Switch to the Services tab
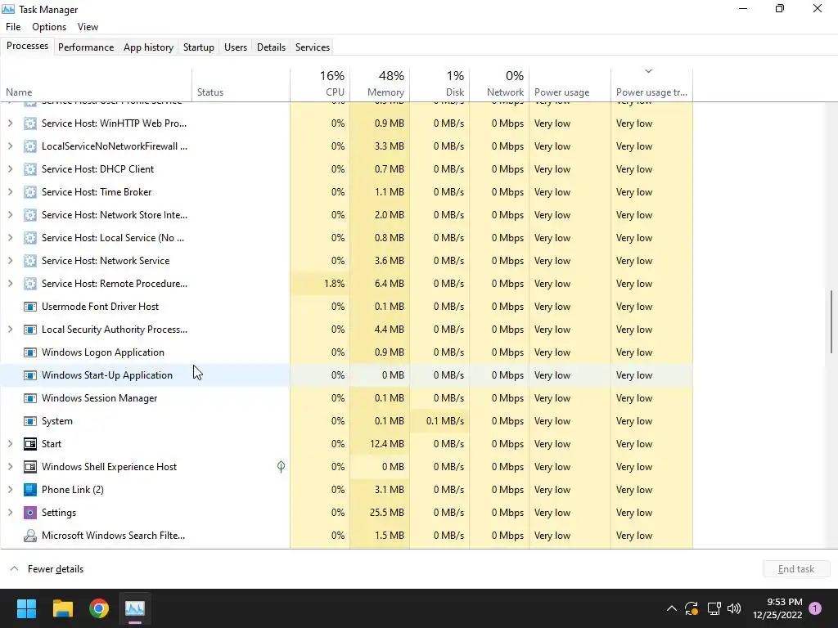This screenshot has width=838, height=628. pyautogui.click(x=313, y=47)
